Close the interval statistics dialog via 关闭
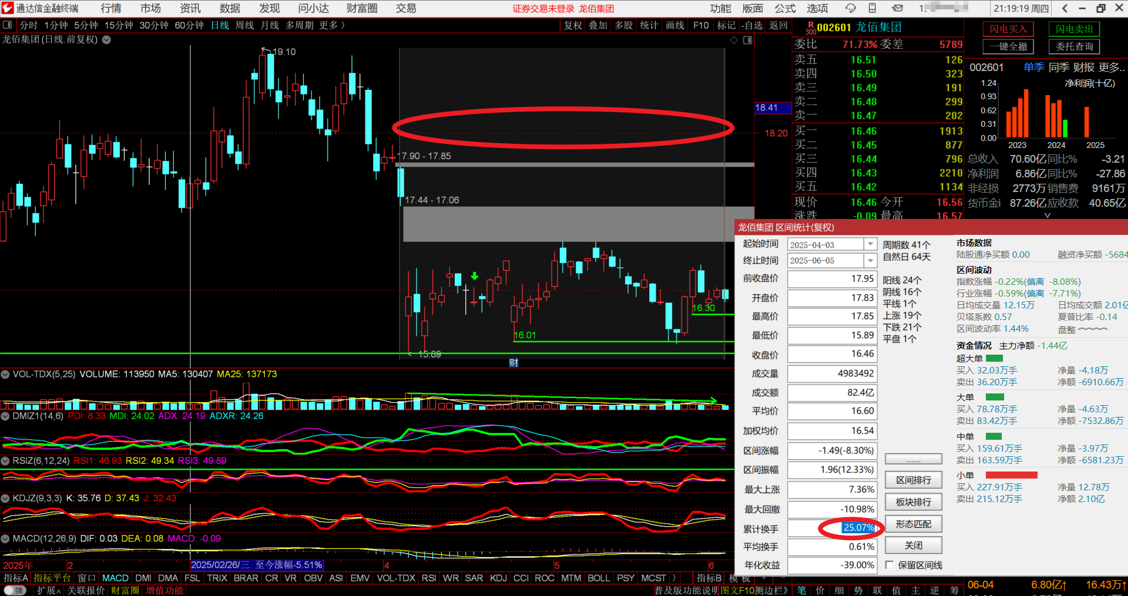 914,546
